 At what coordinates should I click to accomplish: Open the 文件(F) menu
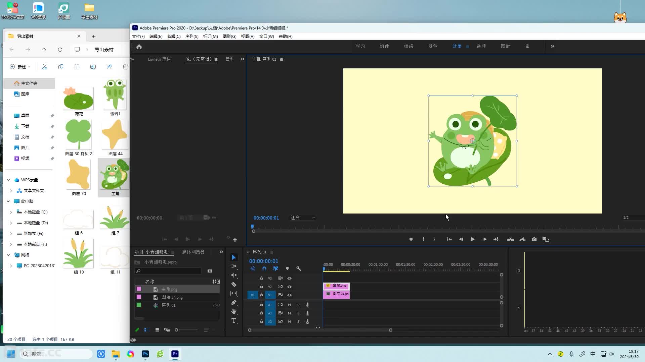point(138,37)
